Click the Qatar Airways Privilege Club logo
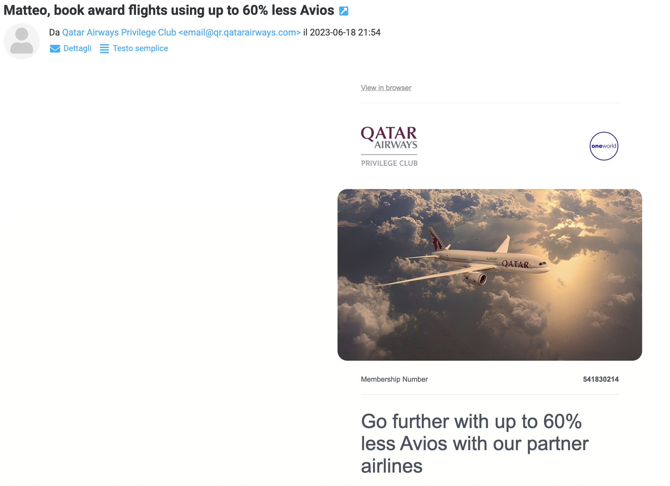Screen dimensions: 670x486 click(x=389, y=146)
